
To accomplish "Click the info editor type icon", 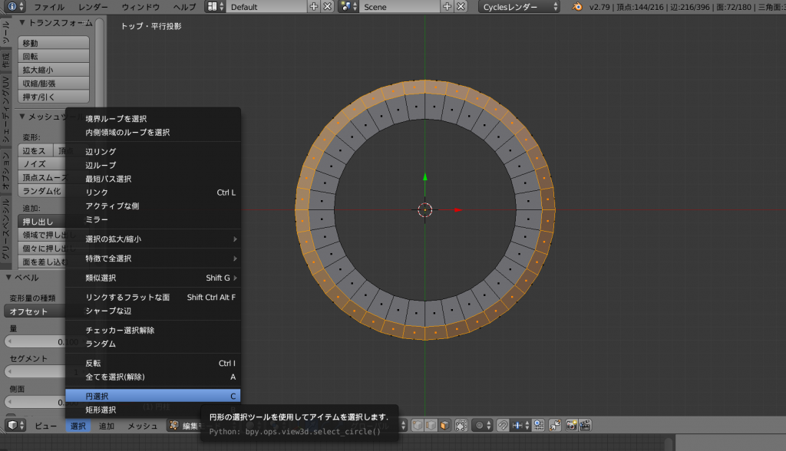I will tap(12, 7).
